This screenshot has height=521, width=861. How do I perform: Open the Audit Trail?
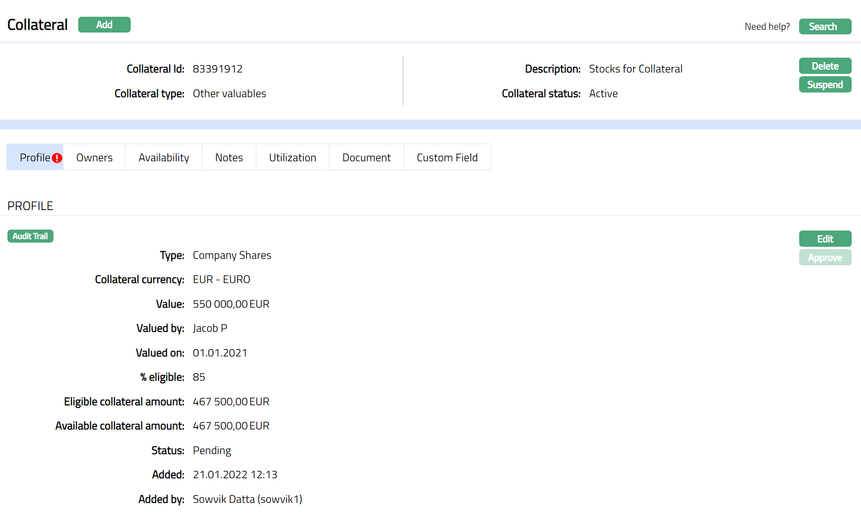click(30, 236)
